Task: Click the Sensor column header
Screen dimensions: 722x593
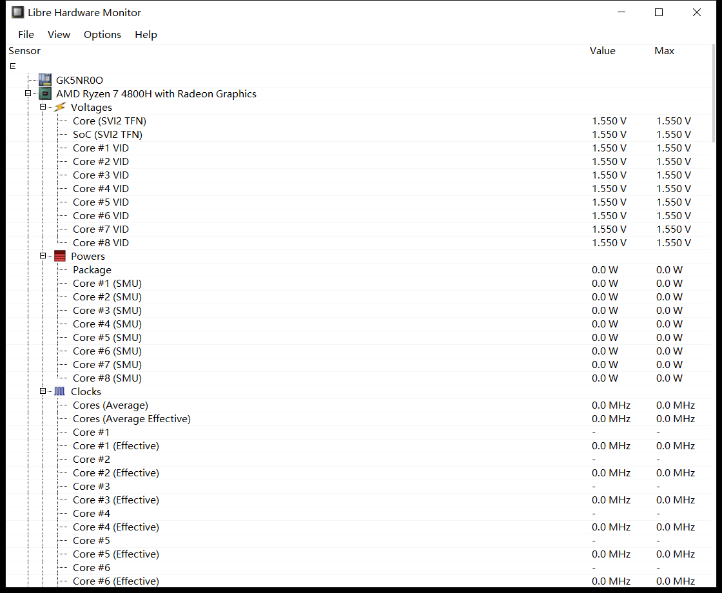Action: point(24,51)
